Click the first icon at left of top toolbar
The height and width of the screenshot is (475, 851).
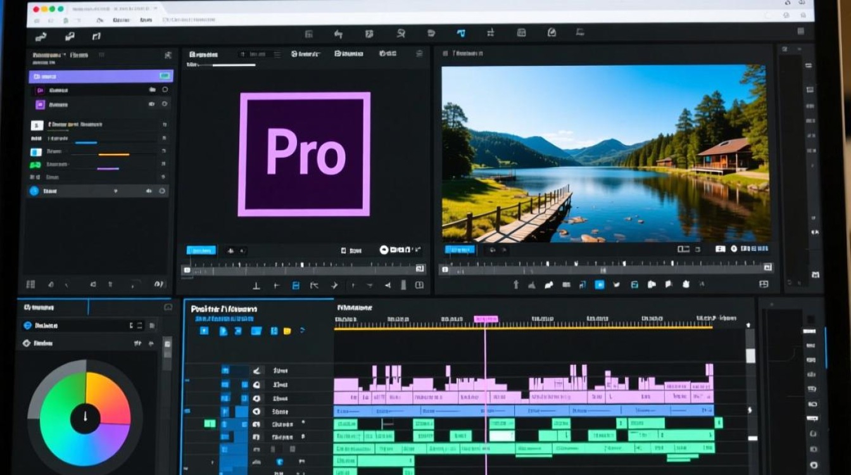(x=41, y=37)
